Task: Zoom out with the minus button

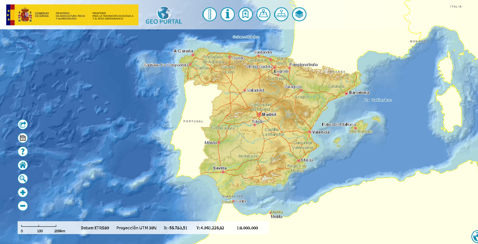Action: (x=23, y=206)
